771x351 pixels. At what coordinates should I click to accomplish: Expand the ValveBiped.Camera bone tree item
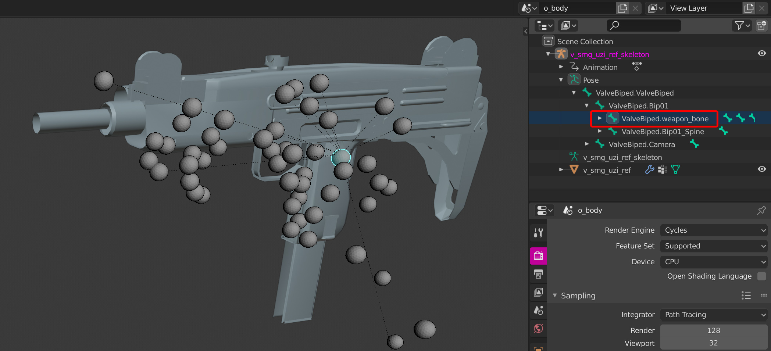pos(587,144)
